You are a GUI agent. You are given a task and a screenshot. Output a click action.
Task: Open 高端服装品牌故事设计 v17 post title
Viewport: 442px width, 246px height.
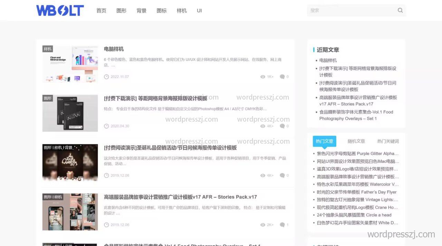[180, 197]
